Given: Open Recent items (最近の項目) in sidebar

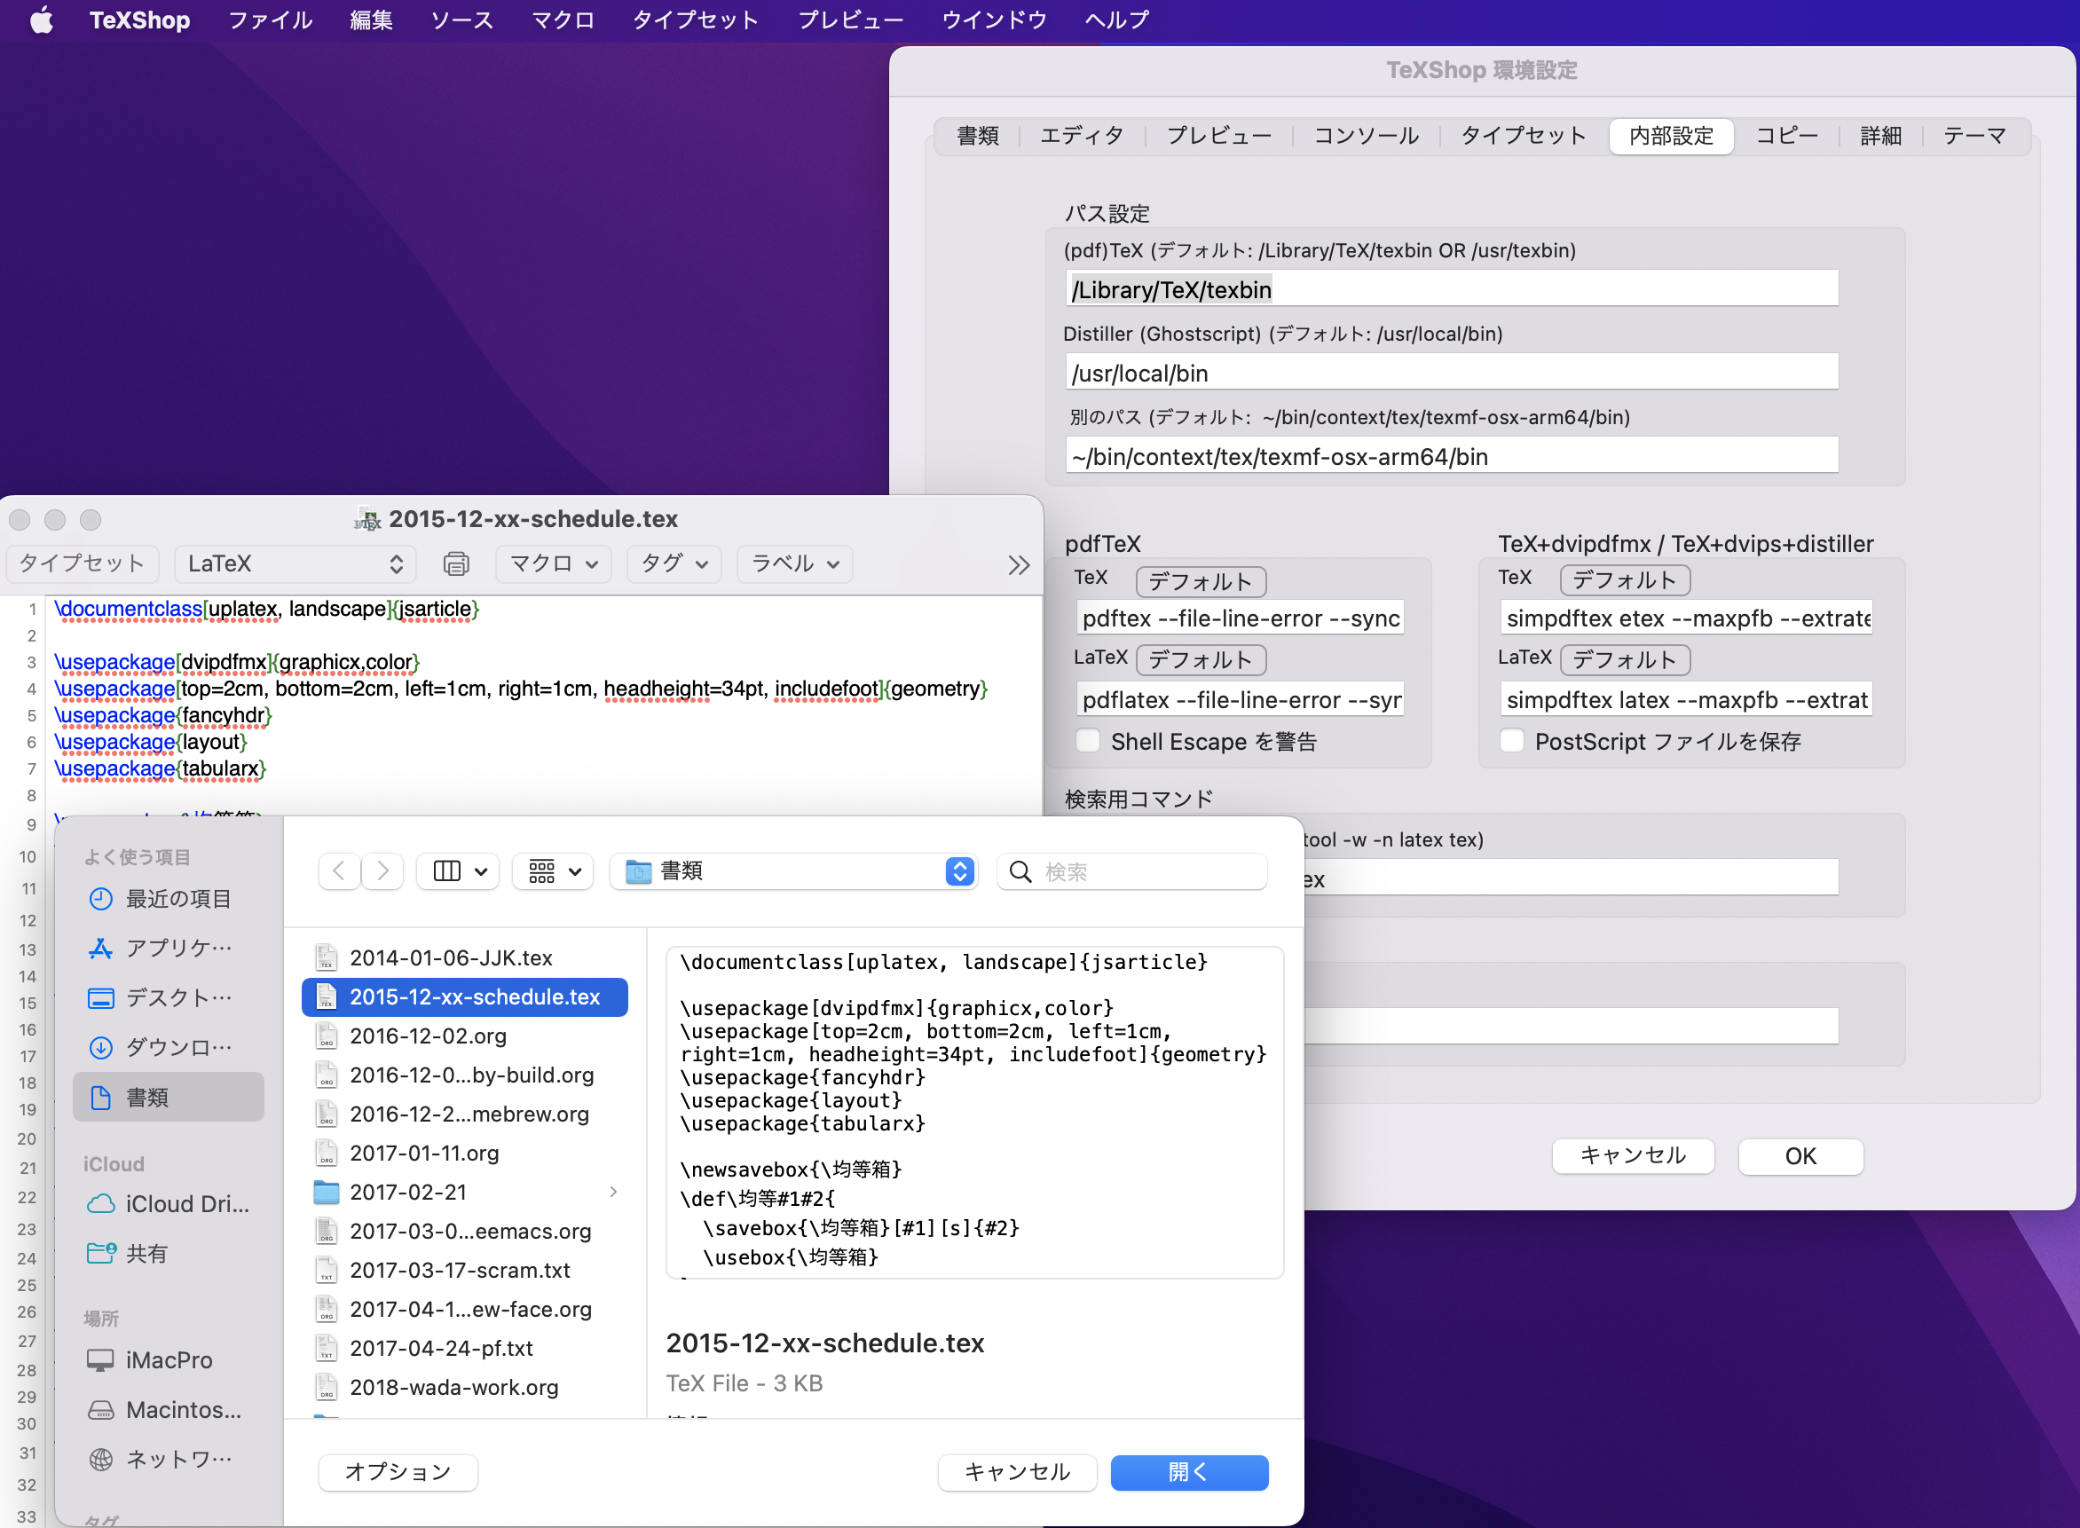Looking at the screenshot, I should (x=169, y=898).
